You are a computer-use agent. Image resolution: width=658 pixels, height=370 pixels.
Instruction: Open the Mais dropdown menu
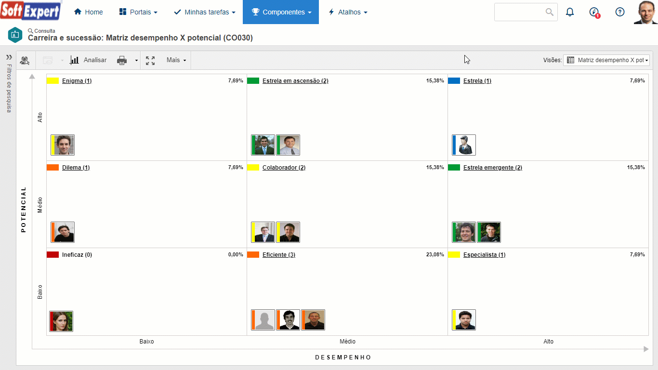176,60
